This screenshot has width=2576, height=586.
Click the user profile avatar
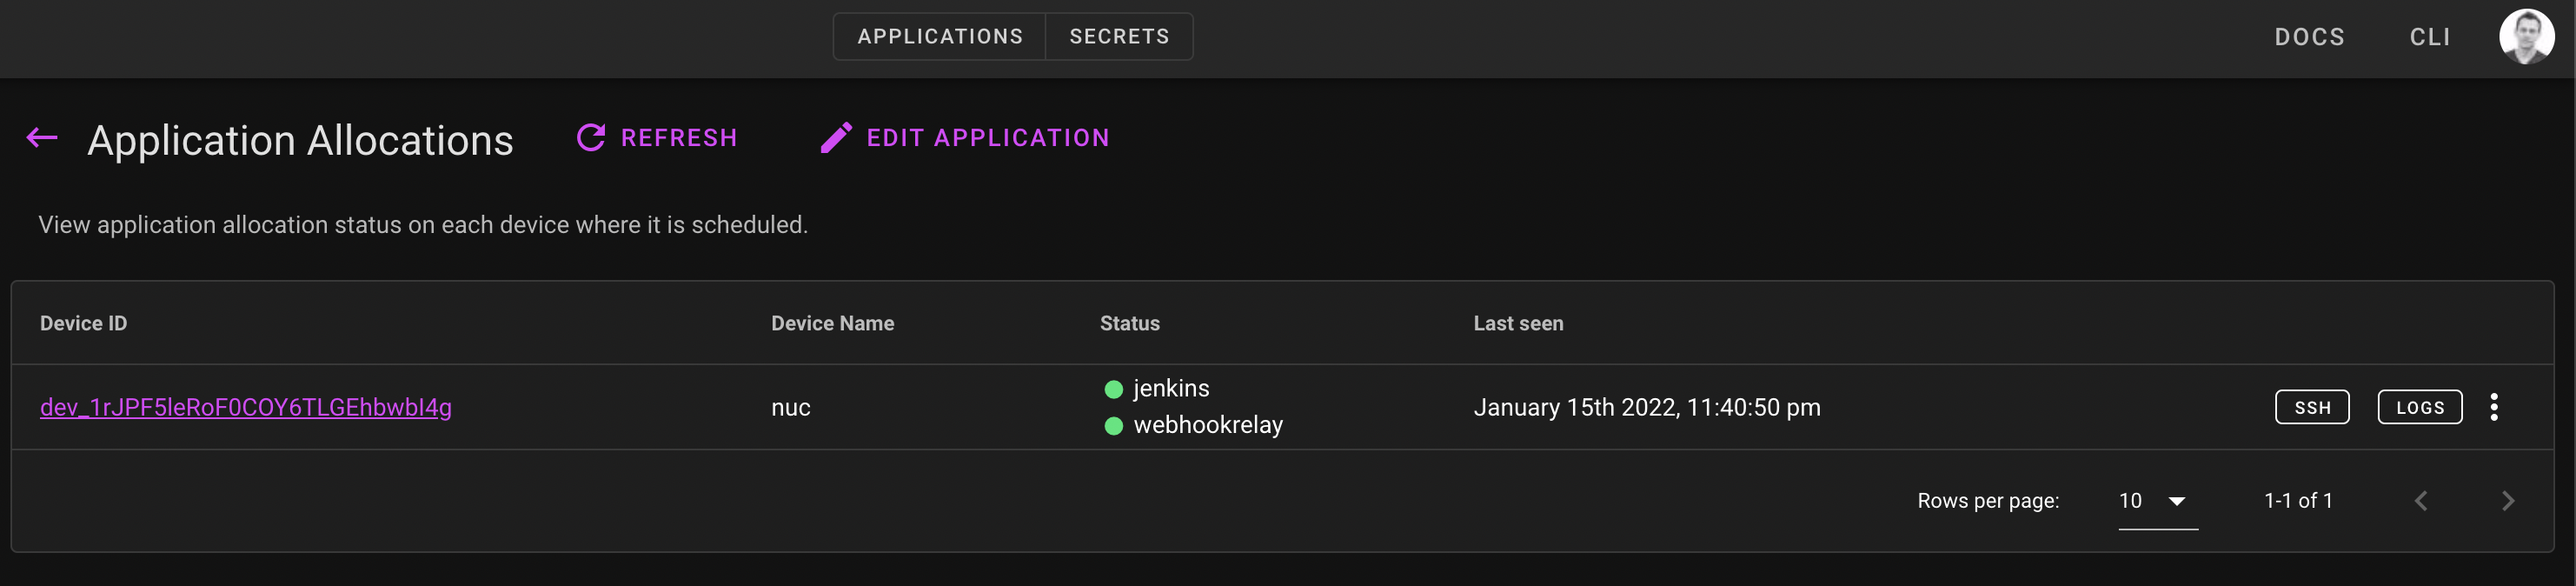[2526, 37]
